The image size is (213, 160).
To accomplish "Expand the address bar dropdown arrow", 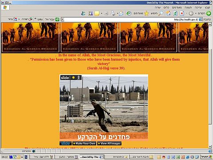I will 63,20.
